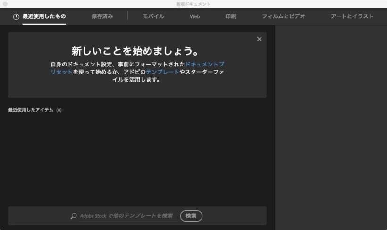Click the 最近使用したアイテム heading
Image resolution: width=387 pixels, height=230 pixels.
click(31, 110)
